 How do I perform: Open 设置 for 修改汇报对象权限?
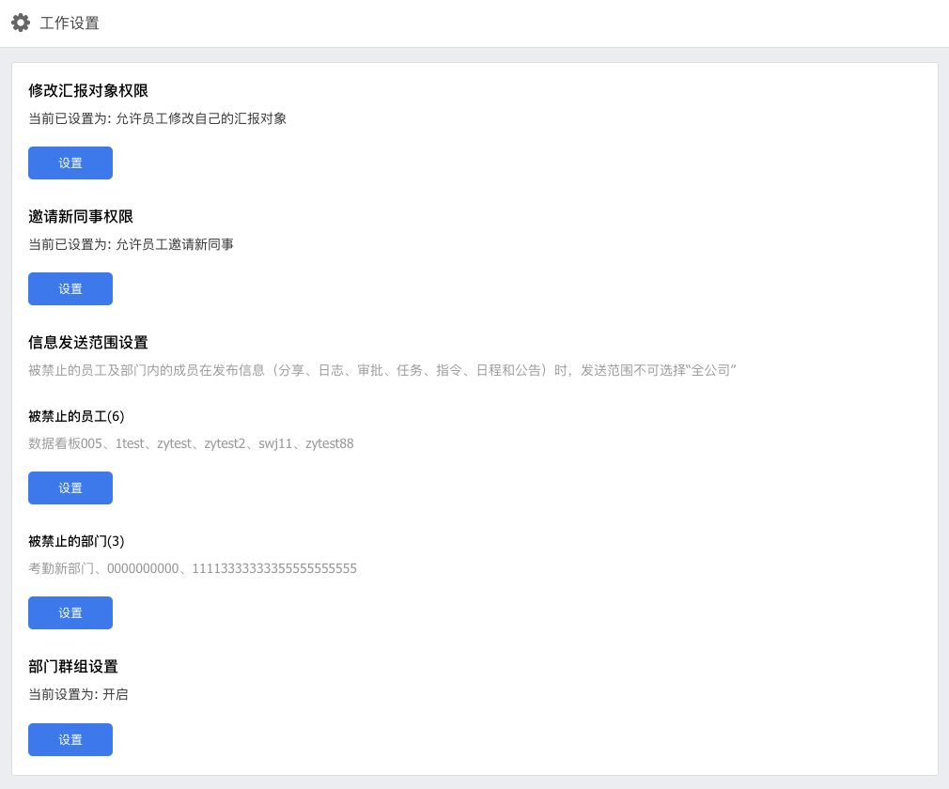click(x=70, y=162)
